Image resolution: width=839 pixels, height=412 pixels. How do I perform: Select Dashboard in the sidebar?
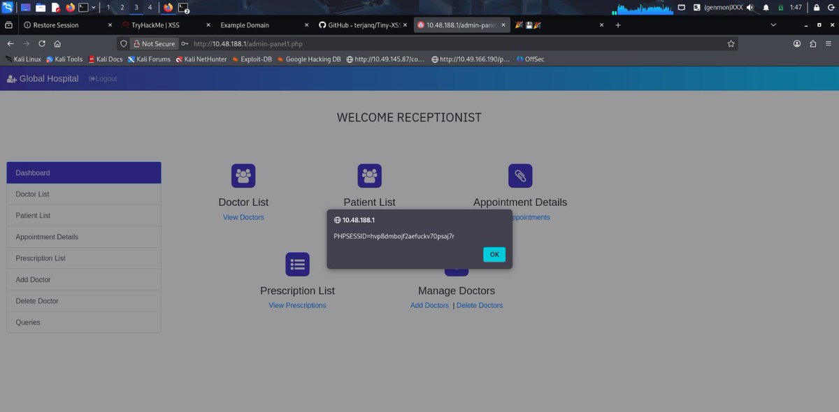click(84, 172)
